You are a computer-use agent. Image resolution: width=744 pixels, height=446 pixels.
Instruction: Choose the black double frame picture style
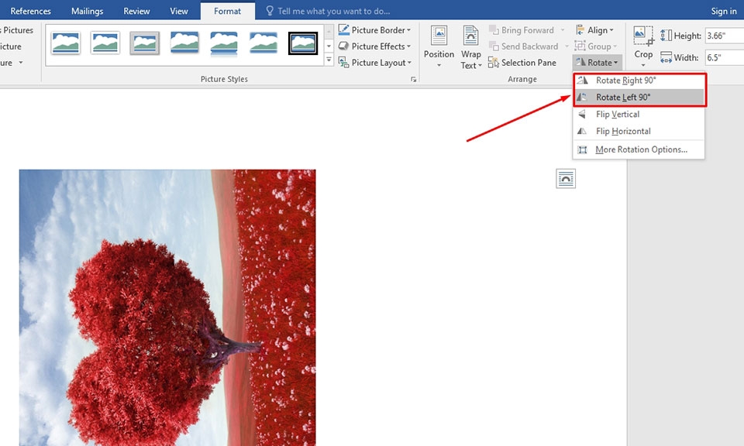[303, 43]
